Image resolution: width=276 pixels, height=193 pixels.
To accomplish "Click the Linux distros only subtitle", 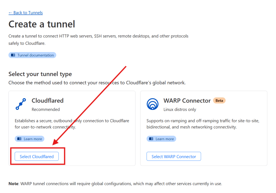I will point(180,109).
